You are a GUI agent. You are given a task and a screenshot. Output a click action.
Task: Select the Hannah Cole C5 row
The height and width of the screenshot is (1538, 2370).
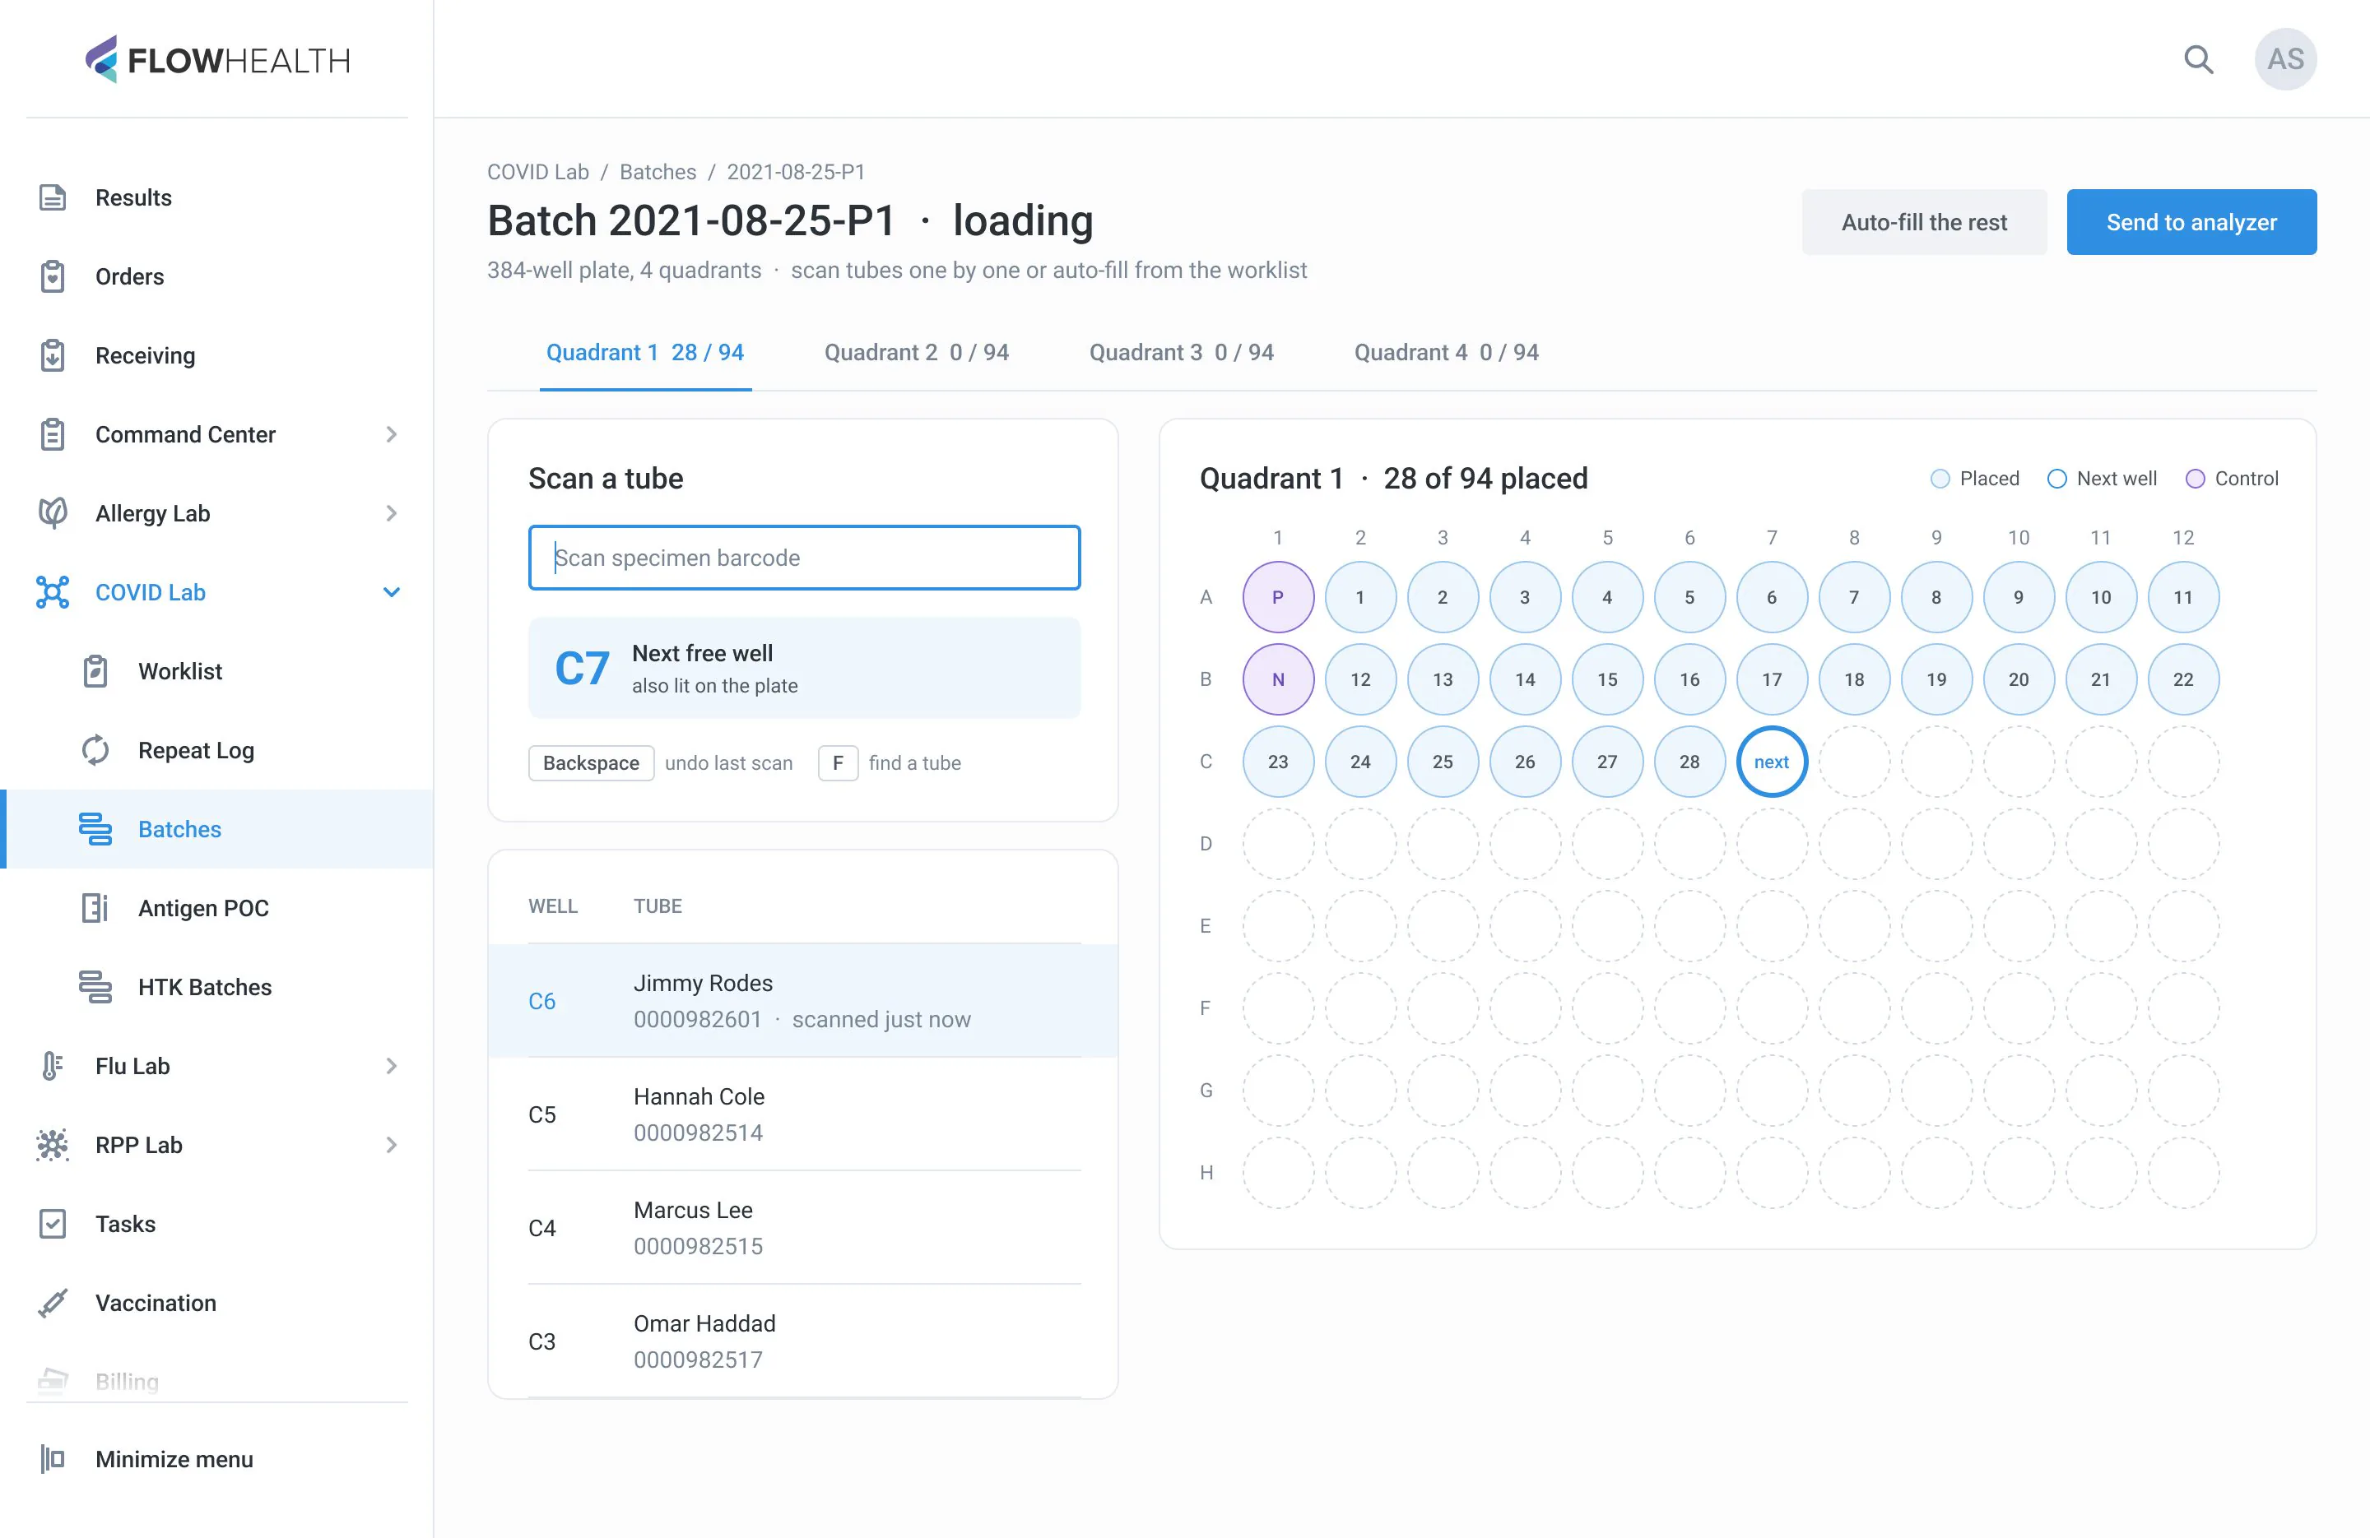[802, 1114]
